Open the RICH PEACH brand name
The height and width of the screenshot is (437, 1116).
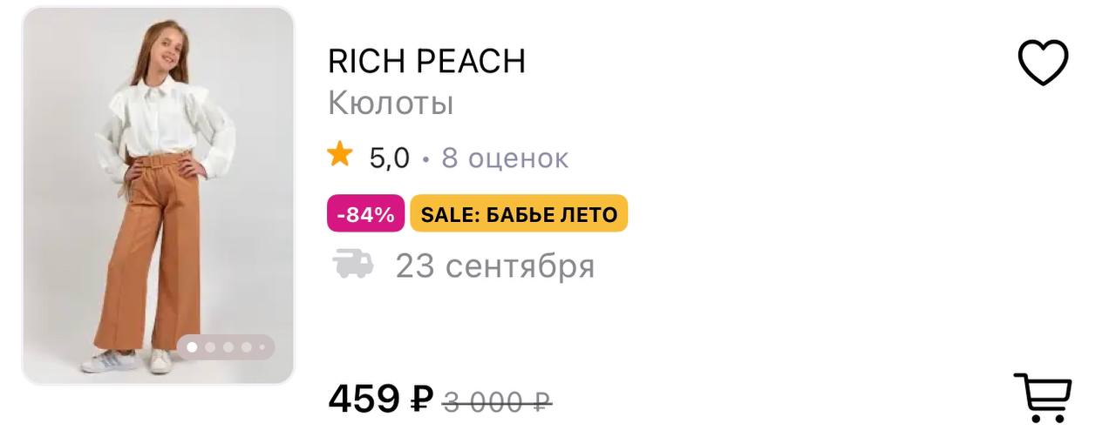tap(426, 61)
